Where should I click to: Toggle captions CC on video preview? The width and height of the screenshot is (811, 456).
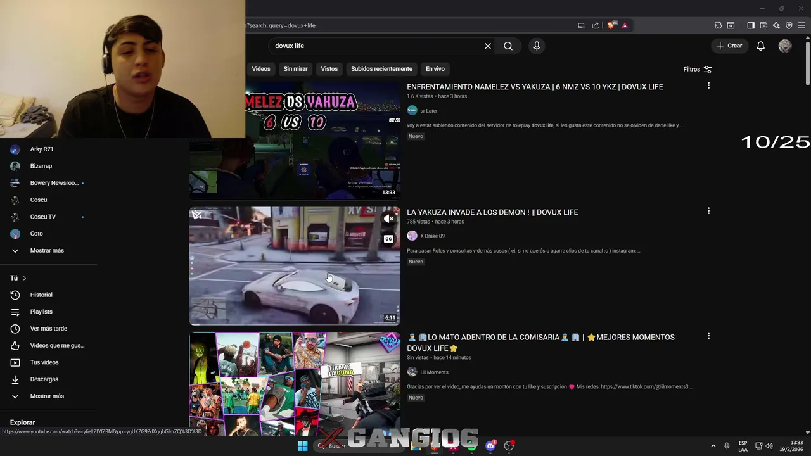tap(388, 239)
